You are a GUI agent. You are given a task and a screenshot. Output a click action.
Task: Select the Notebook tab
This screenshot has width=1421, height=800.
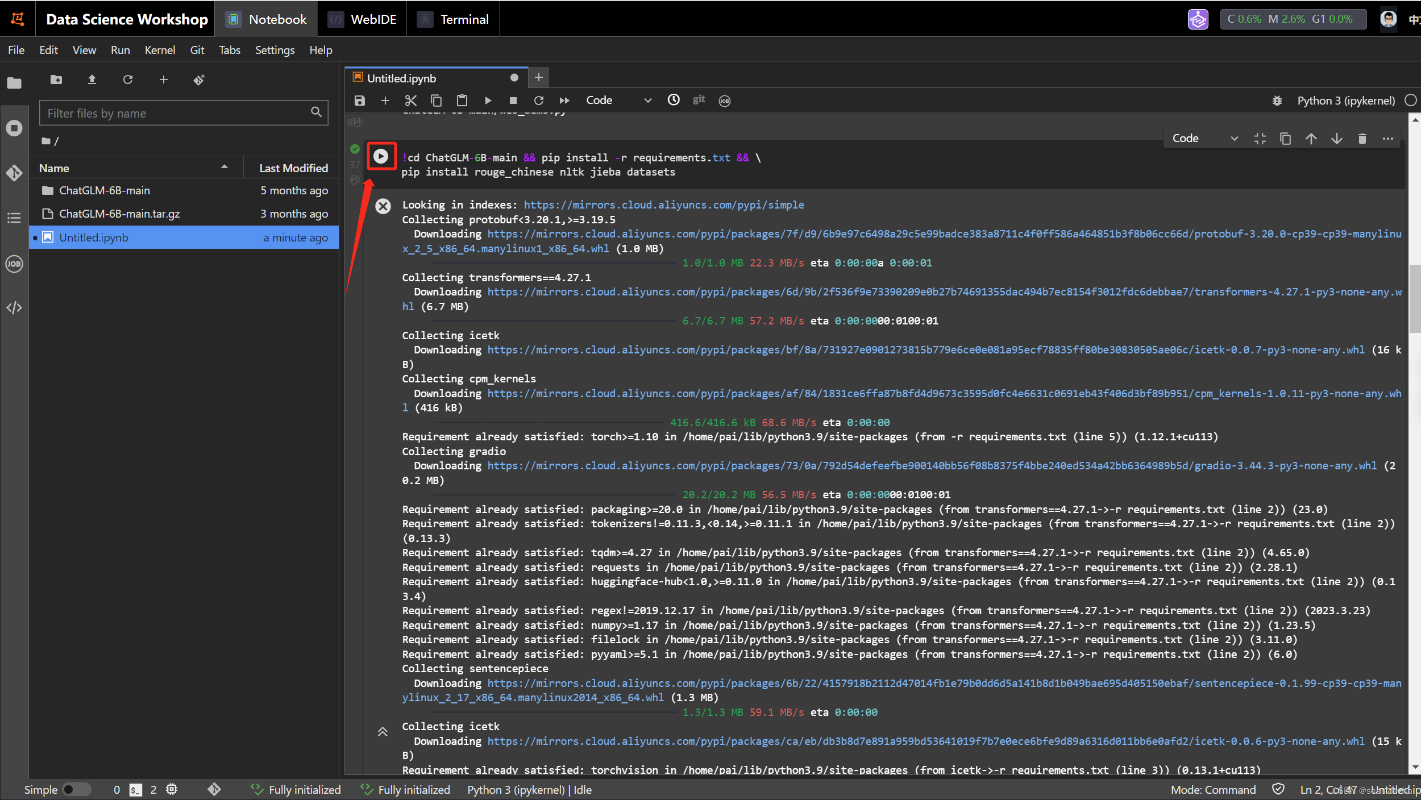pos(266,19)
